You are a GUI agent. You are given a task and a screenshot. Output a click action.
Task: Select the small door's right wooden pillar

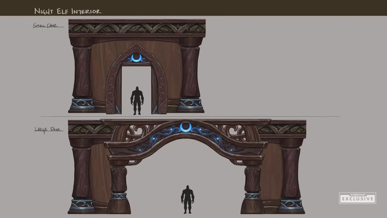(190, 72)
